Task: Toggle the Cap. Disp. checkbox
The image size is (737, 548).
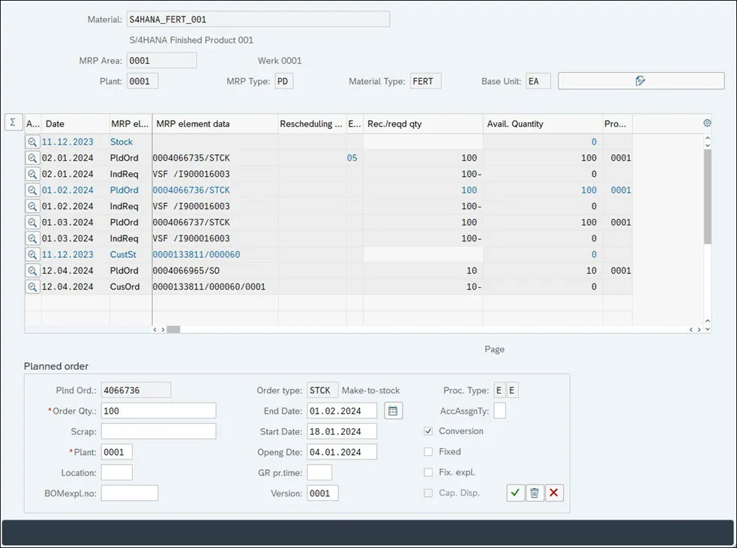Action: pyautogui.click(x=428, y=493)
